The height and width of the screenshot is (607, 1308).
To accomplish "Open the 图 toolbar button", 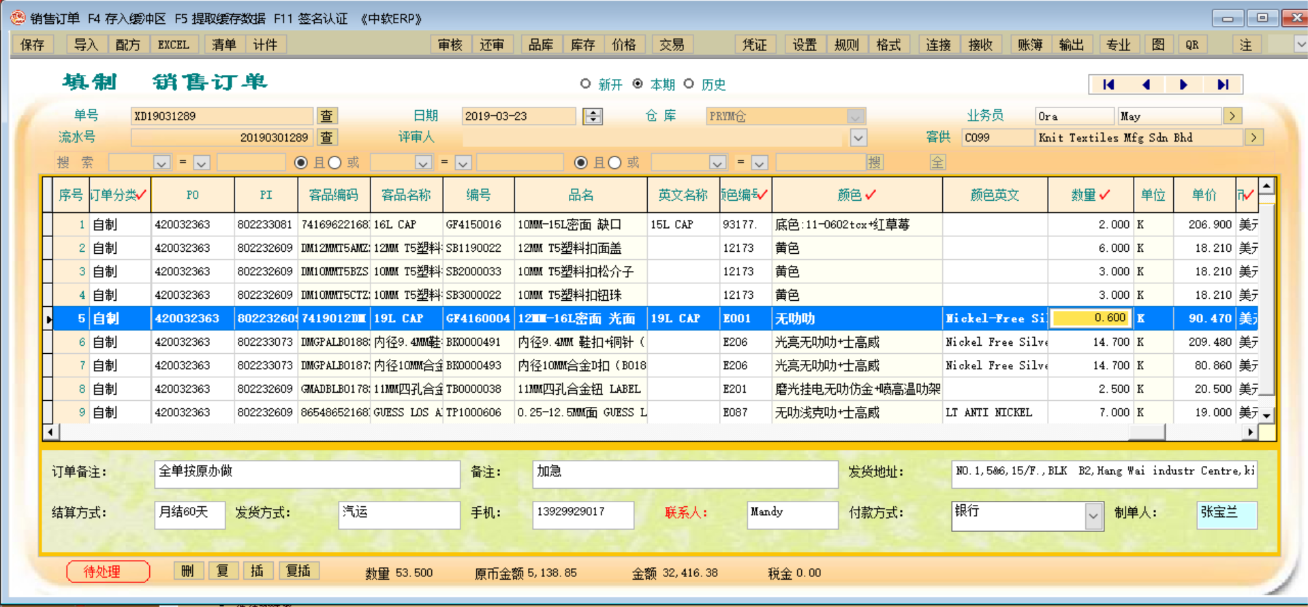I will [1158, 45].
